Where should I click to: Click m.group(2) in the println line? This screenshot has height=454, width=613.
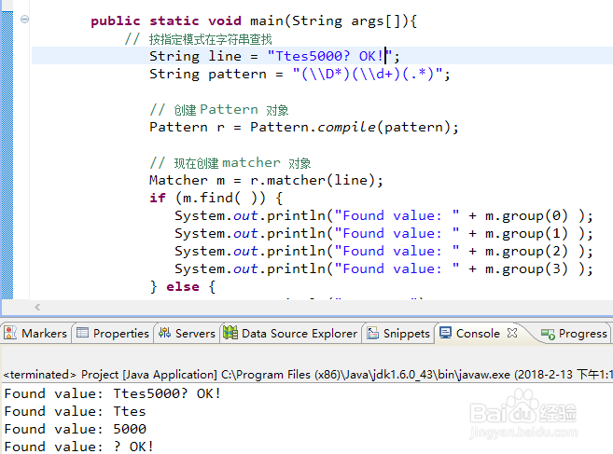tap(526, 251)
